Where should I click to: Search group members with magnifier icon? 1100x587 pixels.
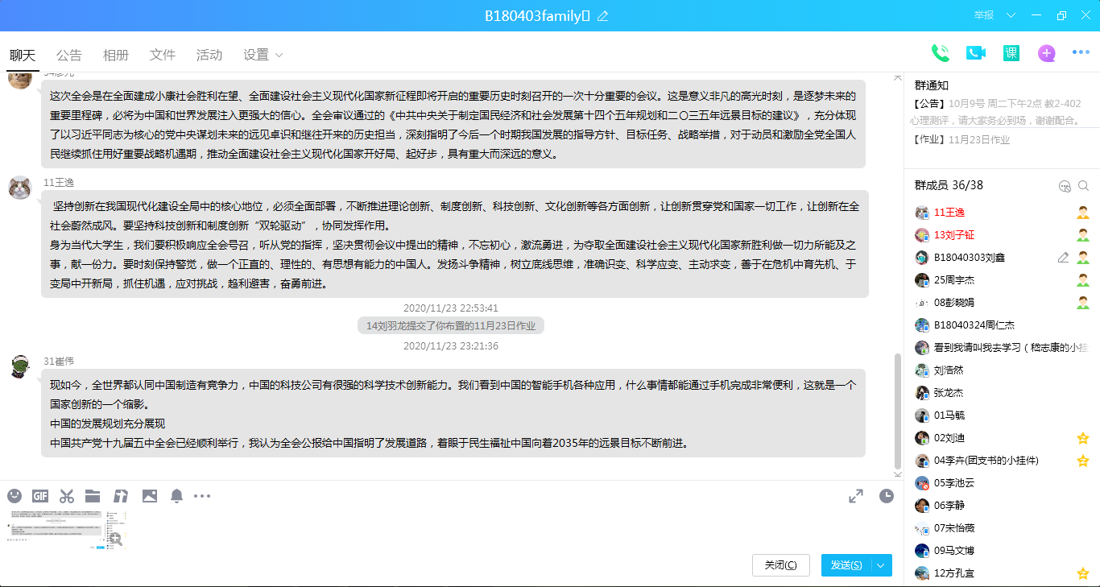1083,186
